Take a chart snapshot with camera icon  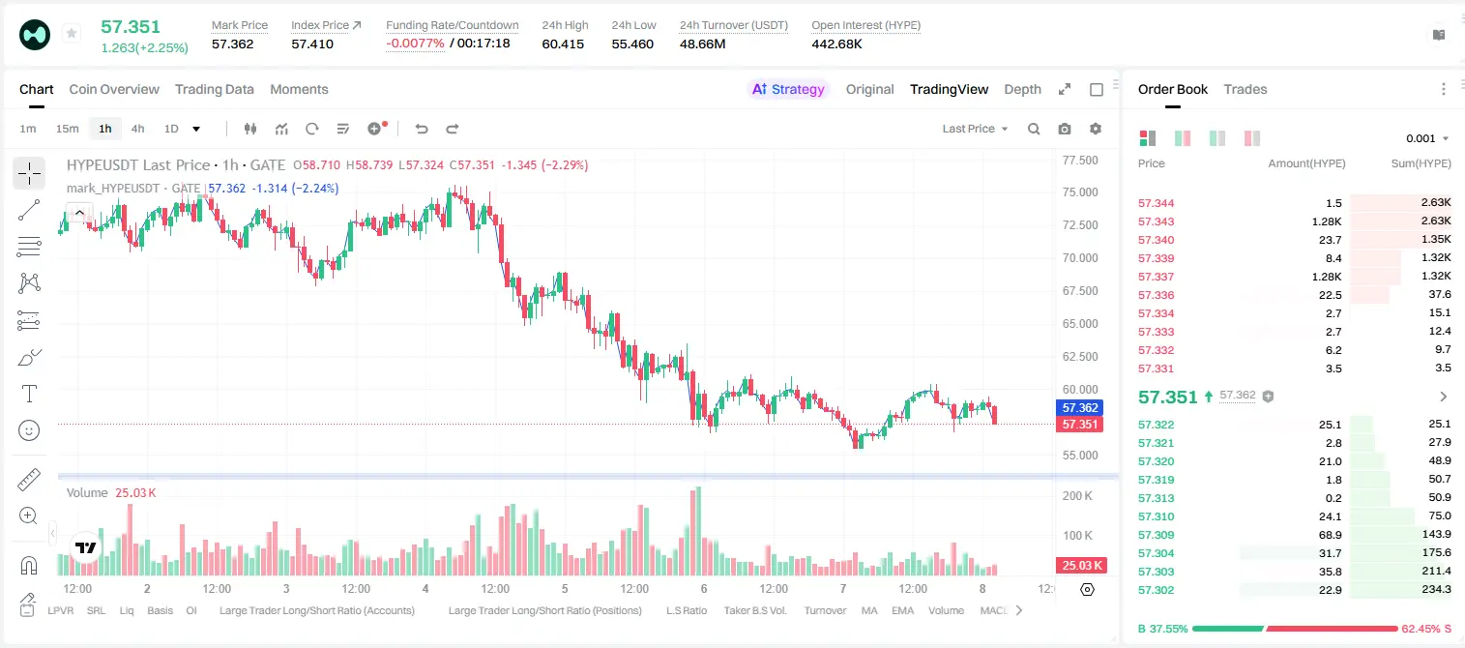pyautogui.click(x=1065, y=129)
